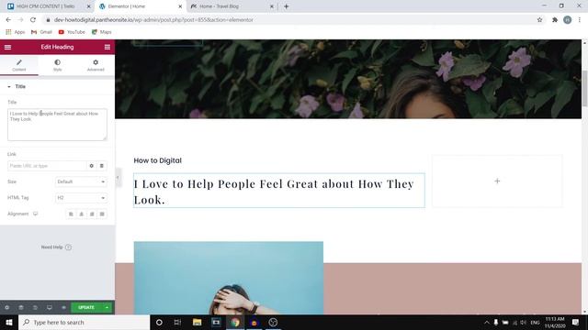Open a new browser tab
The height and width of the screenshot is (330, 588).
286,6
